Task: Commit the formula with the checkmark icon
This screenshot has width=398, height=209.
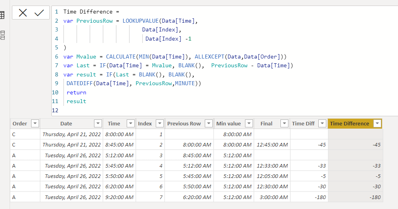Action: tap(39, 13)
